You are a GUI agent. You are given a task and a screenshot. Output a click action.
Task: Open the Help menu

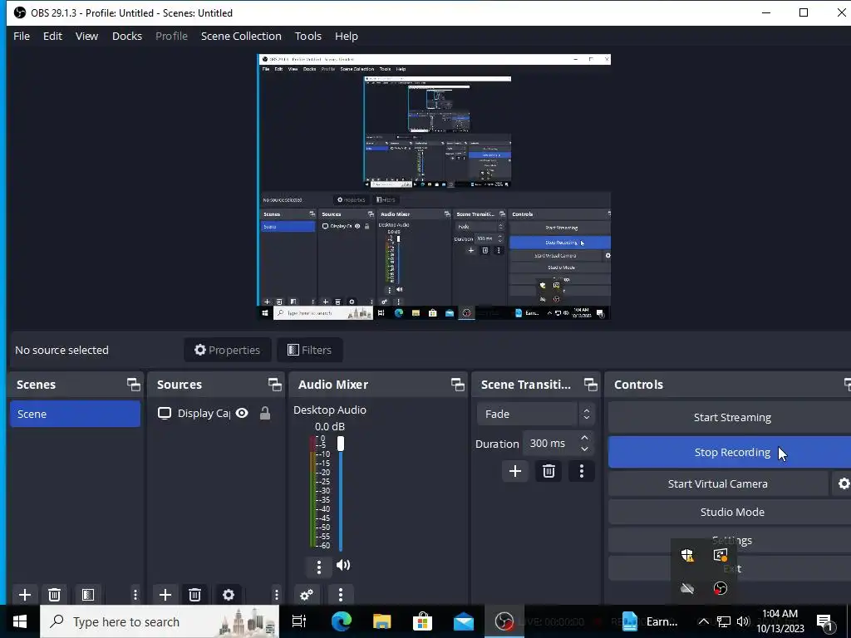347,36
